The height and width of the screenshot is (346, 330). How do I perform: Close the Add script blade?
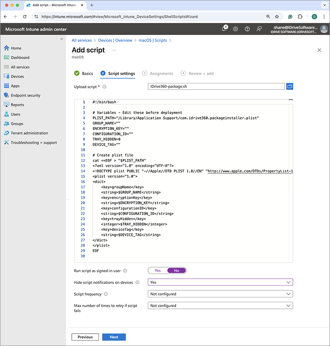(319, 50)
